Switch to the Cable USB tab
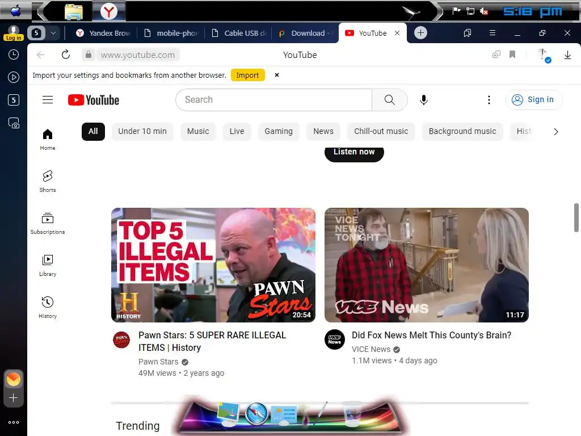This screenshot has width=581, height=436. click(x=239, y=33)
